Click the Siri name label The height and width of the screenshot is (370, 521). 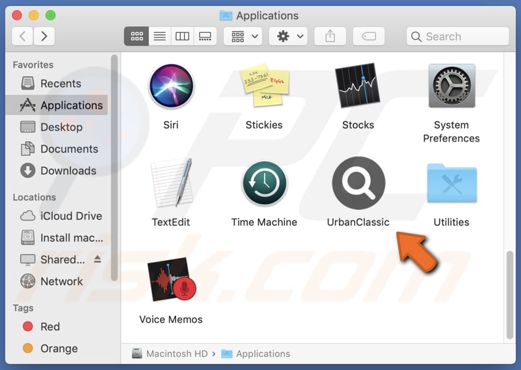[171, 125]
